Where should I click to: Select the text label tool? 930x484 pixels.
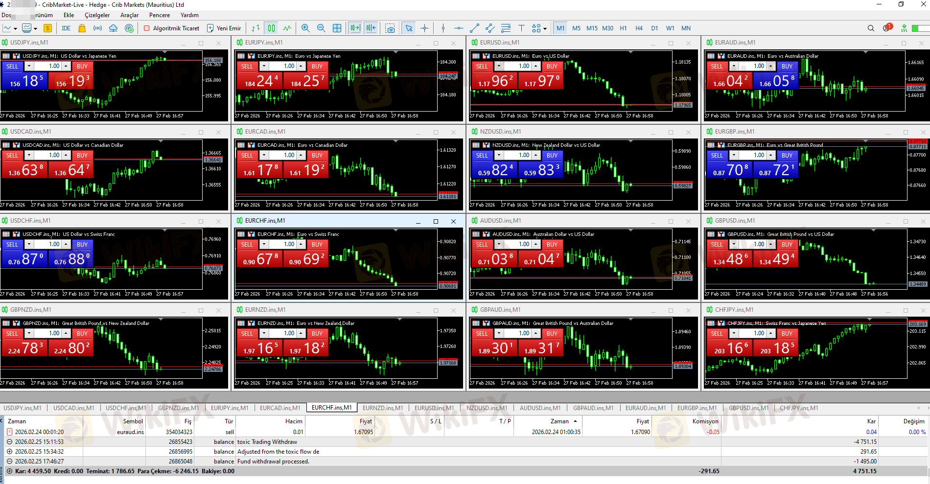click(x=521, y=28)
